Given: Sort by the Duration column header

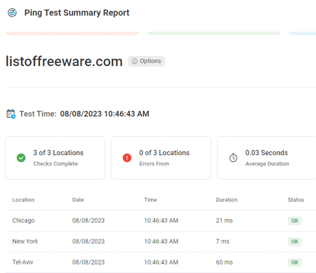Looking at the screenshot, I should pyautogui.click(x=227, y=200).
